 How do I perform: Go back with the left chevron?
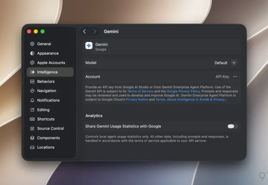point(84,31)
